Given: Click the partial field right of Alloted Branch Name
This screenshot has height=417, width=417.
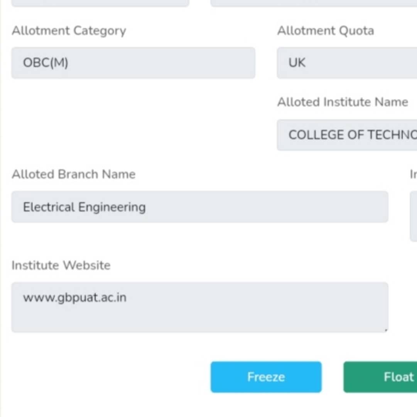Looking at the screenshot, I should tap(413, 216).
